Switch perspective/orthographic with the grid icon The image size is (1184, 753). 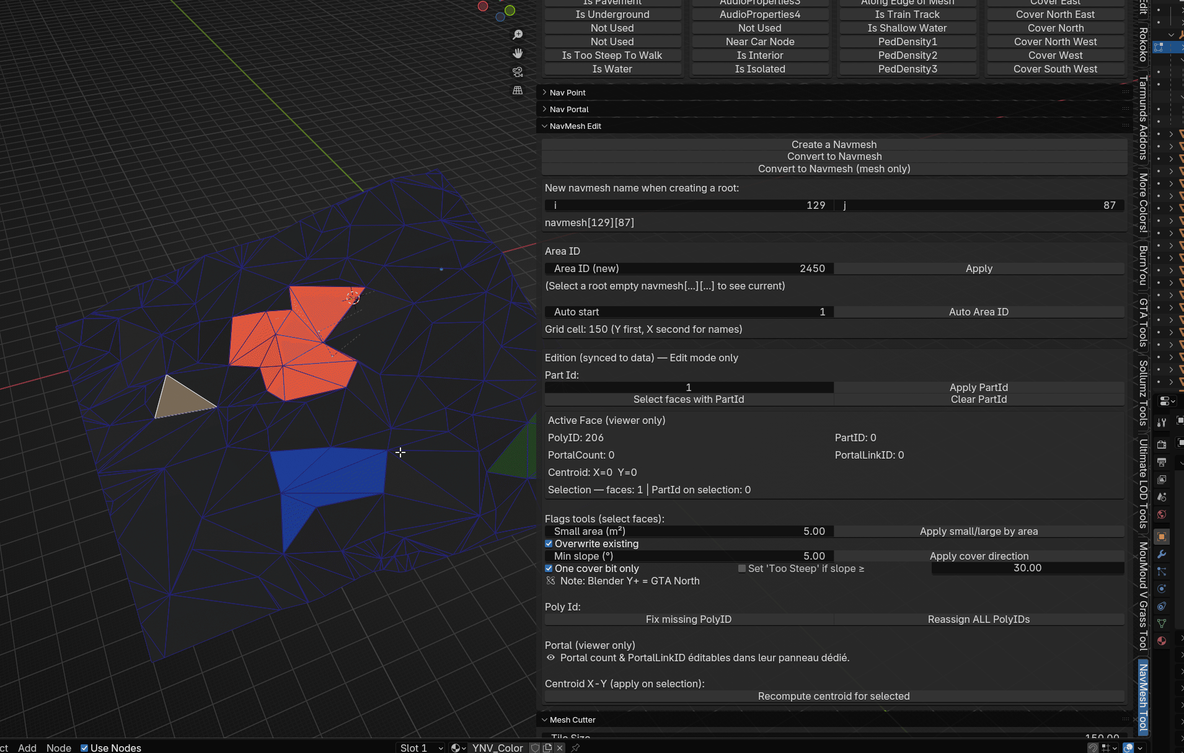coord(518,90)
